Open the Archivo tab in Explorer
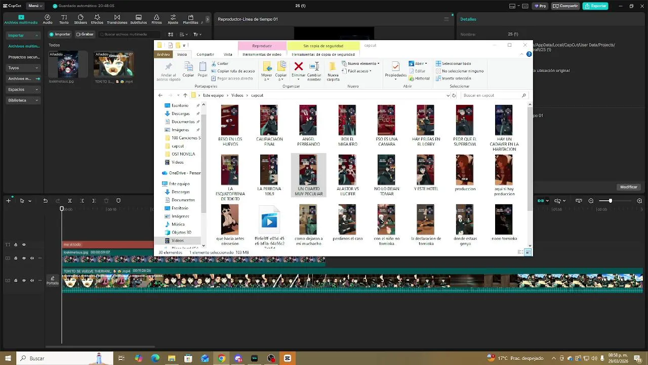This screenshot has width=648, height=365. point(163,54)
